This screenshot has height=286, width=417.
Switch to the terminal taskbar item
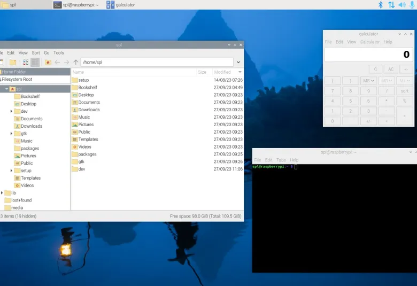(76, 5)
